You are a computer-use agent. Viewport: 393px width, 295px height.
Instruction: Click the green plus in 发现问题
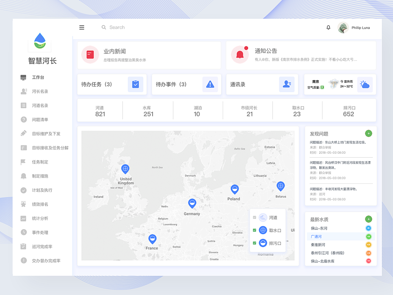coord(368,133)
